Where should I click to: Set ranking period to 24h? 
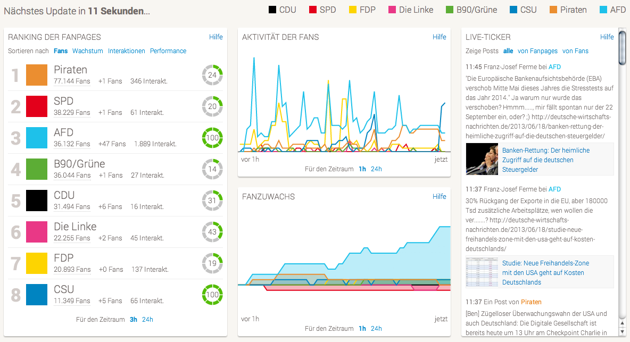click(x=147, y=320)
